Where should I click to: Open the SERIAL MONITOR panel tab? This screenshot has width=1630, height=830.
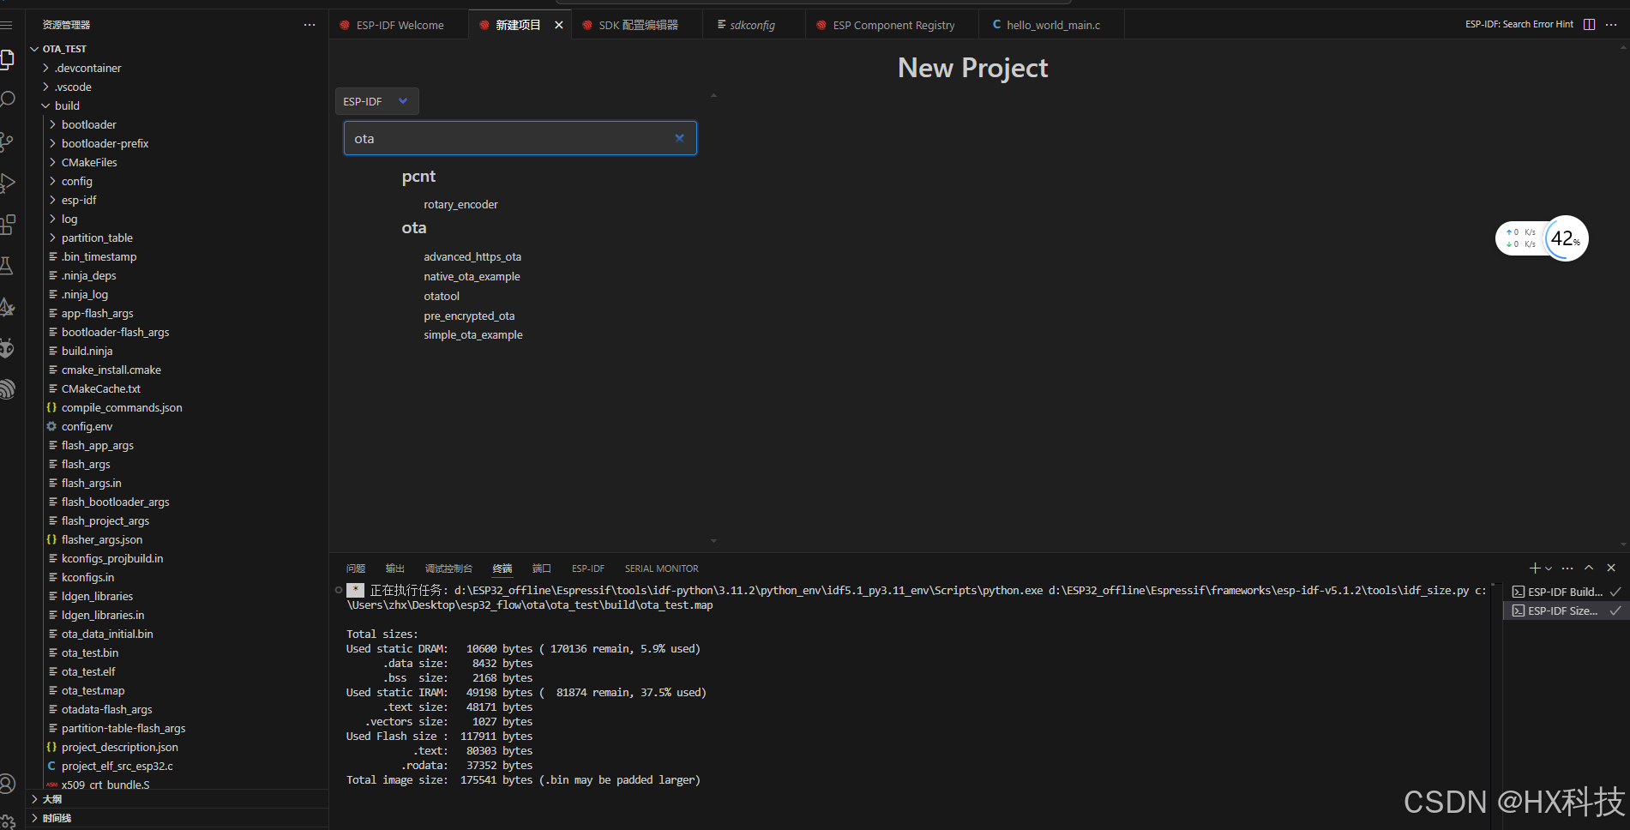click(x=661, y=568)
